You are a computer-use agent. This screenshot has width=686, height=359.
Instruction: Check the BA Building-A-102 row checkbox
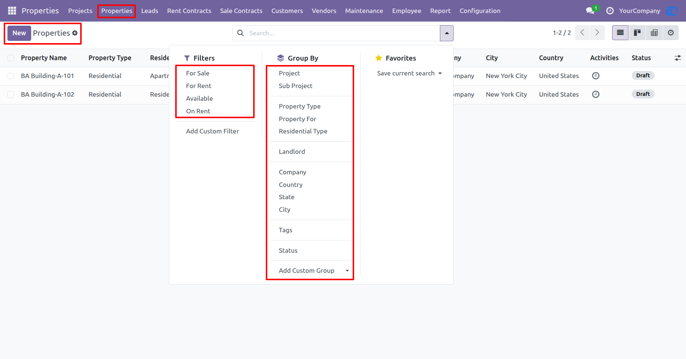click(x=11, y=94)
